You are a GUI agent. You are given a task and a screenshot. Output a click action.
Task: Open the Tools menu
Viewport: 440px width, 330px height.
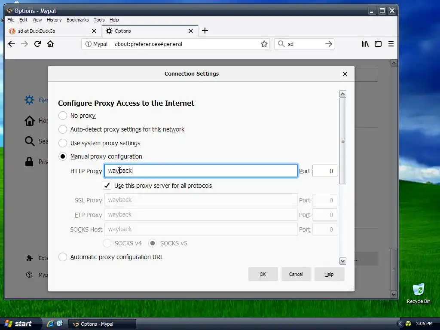[99, 20]
